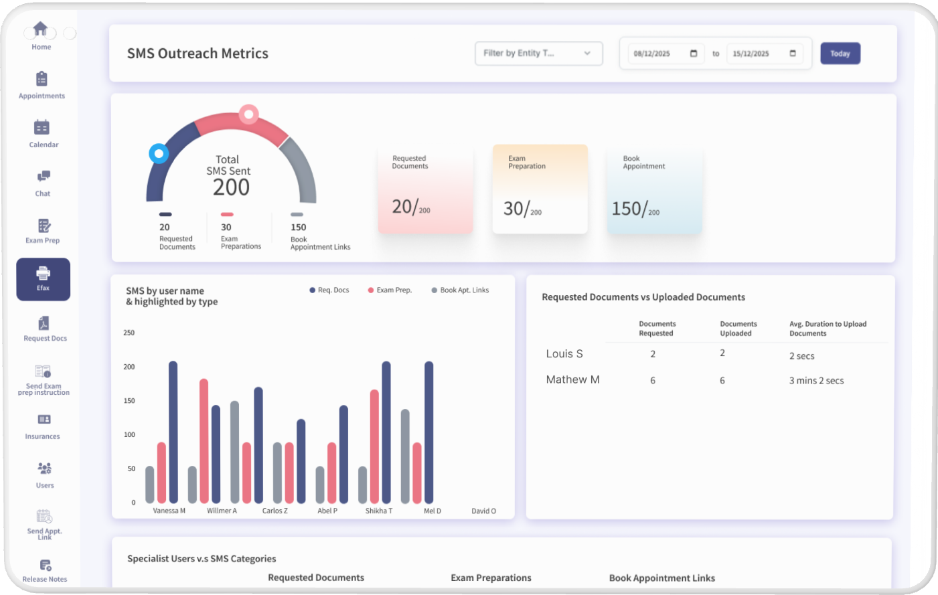938x595 pixels.
Task: Expand the Filter by Entity Type dropdown
Action: [539, 54]
